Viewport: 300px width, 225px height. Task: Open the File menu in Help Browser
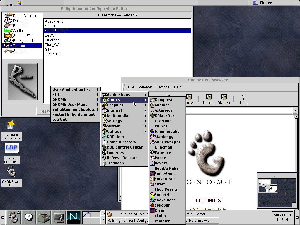click(x=131, y=87)
